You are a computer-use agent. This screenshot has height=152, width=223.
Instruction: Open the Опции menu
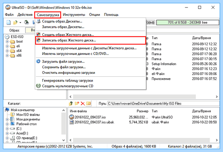(94, 14)
